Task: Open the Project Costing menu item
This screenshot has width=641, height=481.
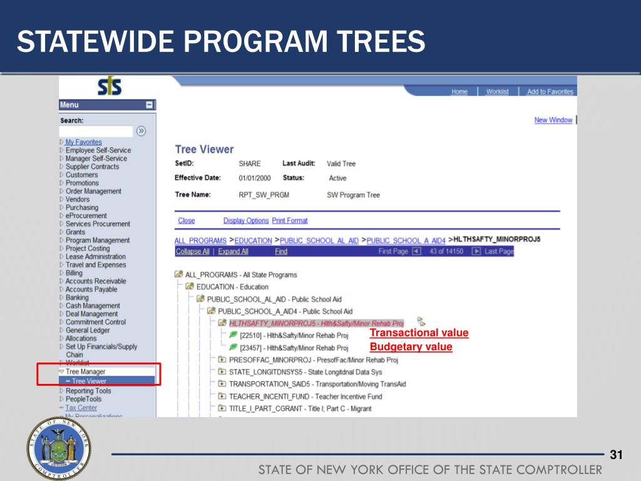Action: (x=88, y=248)
